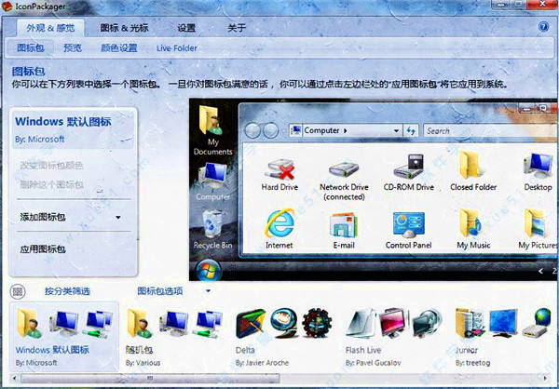Click horizontal scrollbar thumb below package list
This screenshot has width=559, height=389.
pyautogui.click(x=150, y=378)
